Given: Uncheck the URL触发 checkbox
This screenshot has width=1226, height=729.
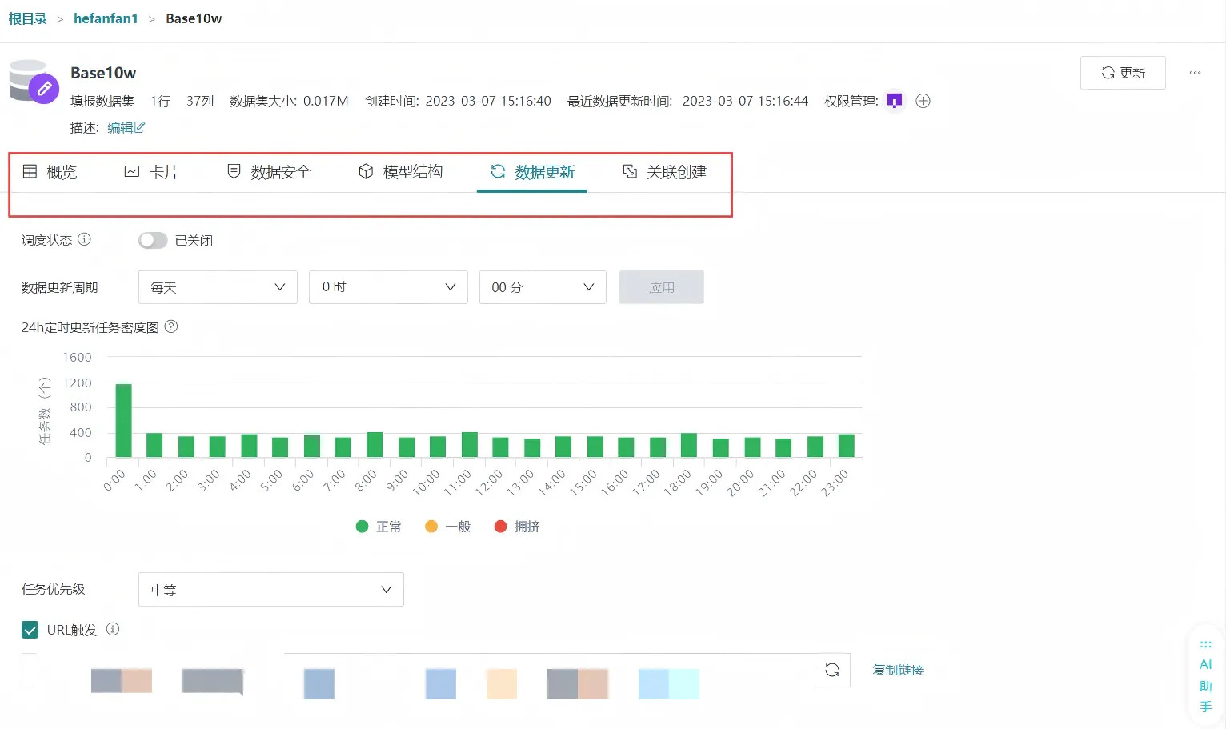Looking at the screenshot, I should [30, 630].
